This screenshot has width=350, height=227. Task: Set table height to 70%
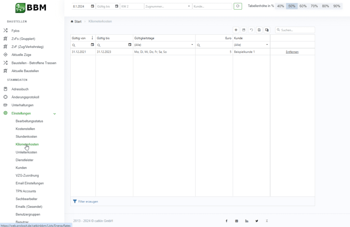click(x=314, y=6)
